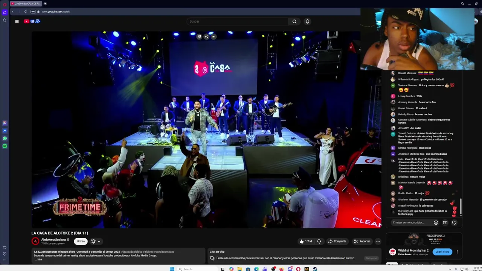Screen dimensions: 482x271
Task: Expand notification options chevron next to bell
Action: (99, 241)
